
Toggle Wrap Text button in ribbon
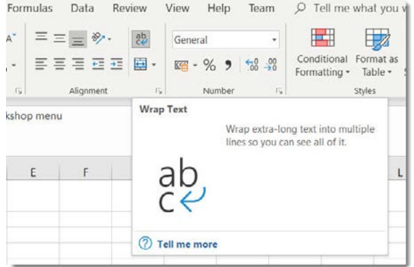pyautogui.click(x=141, y=39)
